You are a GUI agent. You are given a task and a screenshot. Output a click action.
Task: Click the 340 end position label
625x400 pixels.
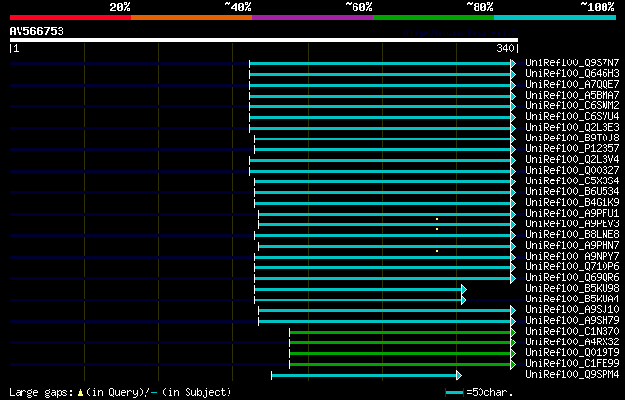[x=505, y=48]
